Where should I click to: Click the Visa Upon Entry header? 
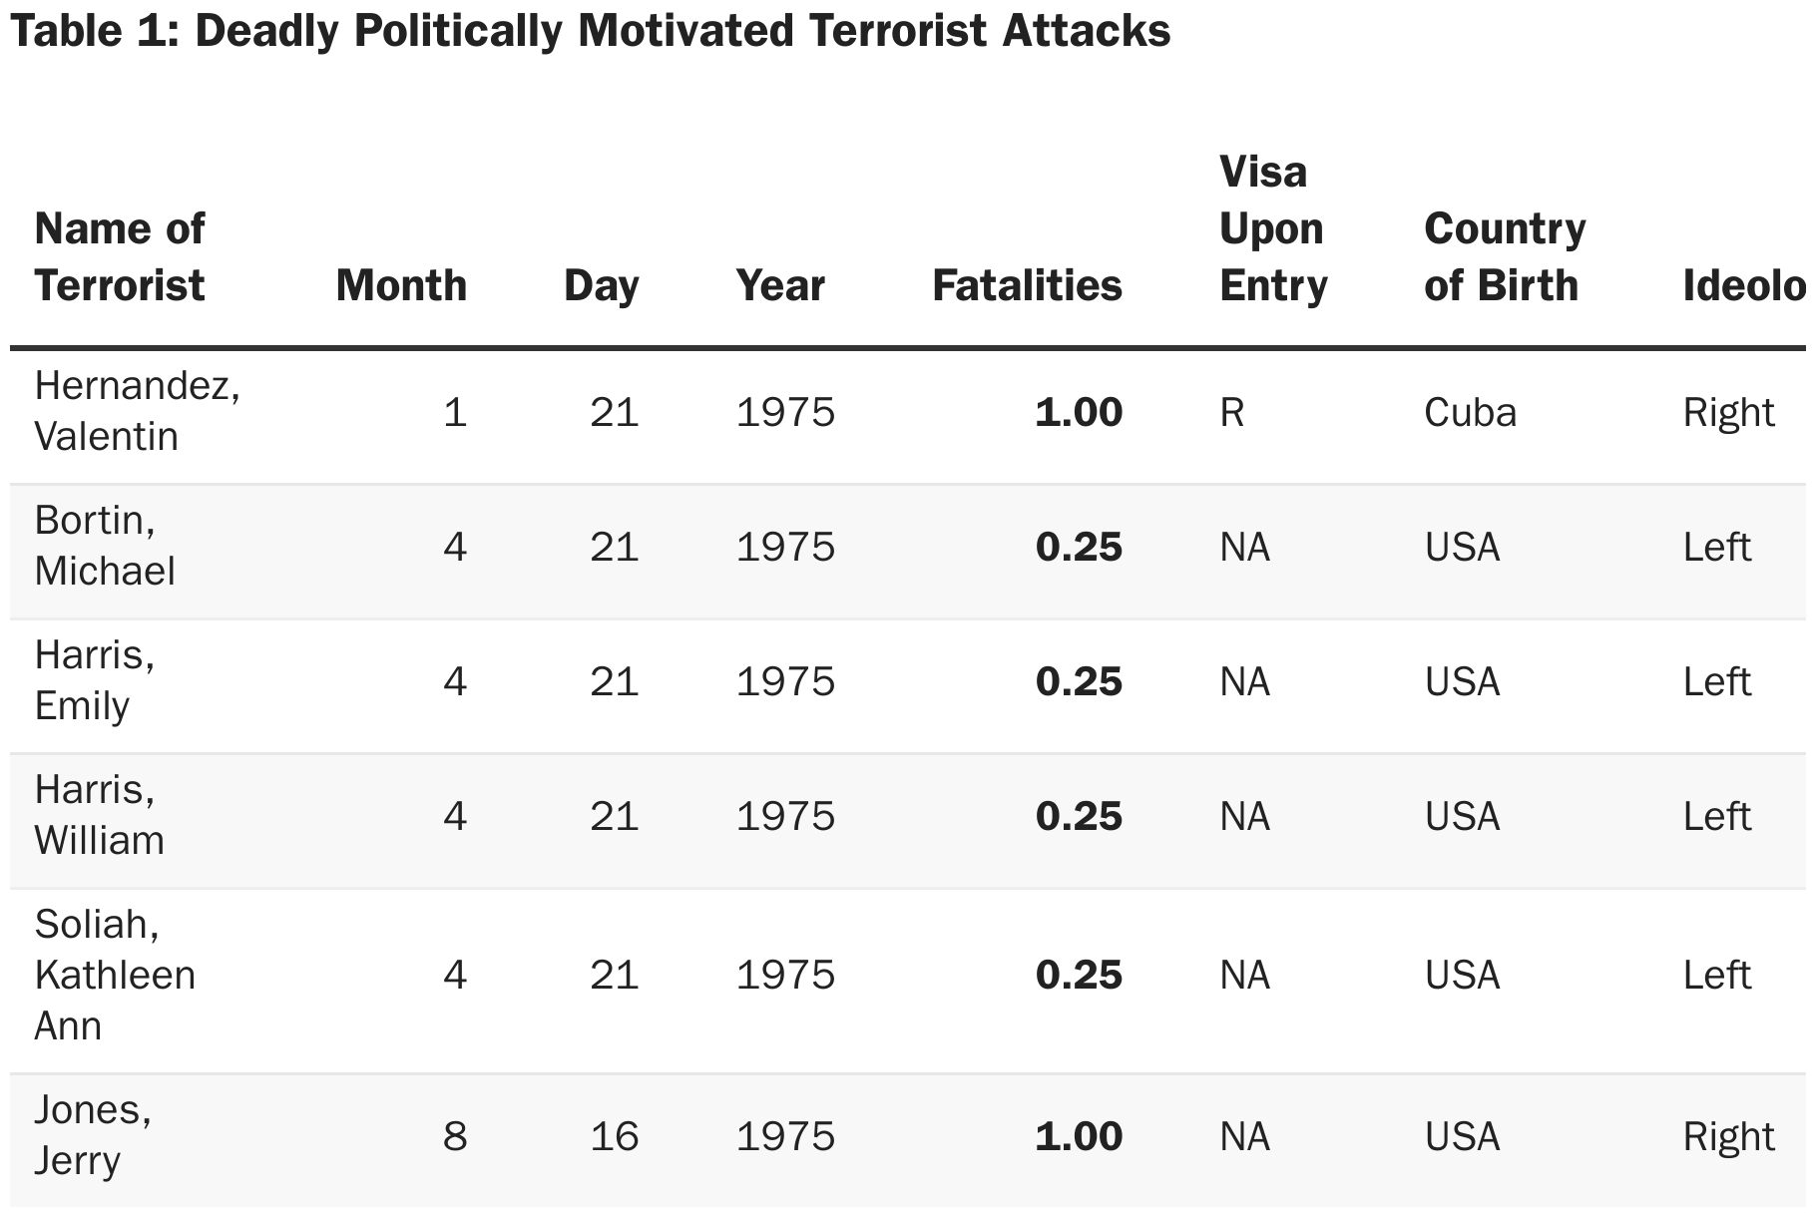pyautogui.click(x=1273, y=228)
